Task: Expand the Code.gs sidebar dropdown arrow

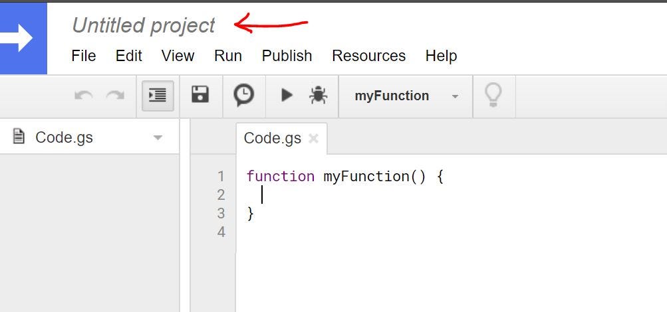Action: pos(158,137)
